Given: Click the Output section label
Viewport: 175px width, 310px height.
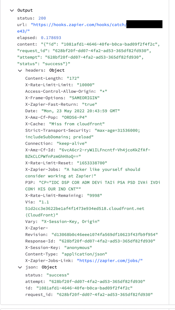Looking at the screenshot, I should [25, 10].
